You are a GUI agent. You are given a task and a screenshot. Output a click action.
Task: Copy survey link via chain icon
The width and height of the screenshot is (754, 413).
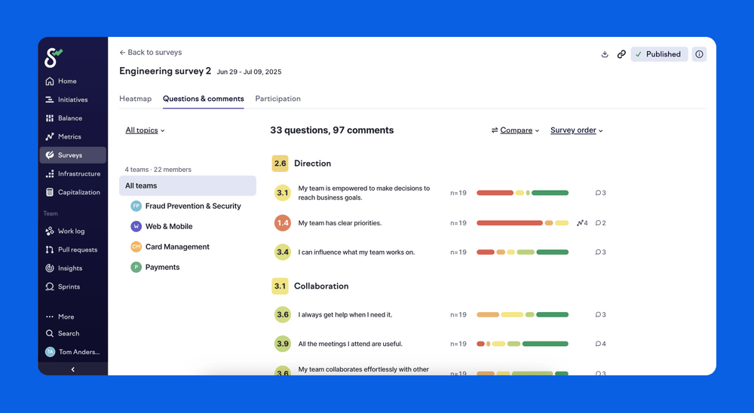pos(621,54)
